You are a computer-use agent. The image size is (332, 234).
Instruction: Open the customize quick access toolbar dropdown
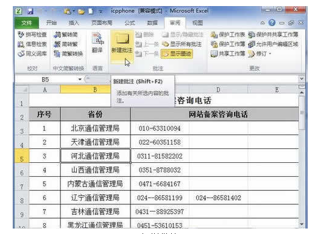point(101,12)
